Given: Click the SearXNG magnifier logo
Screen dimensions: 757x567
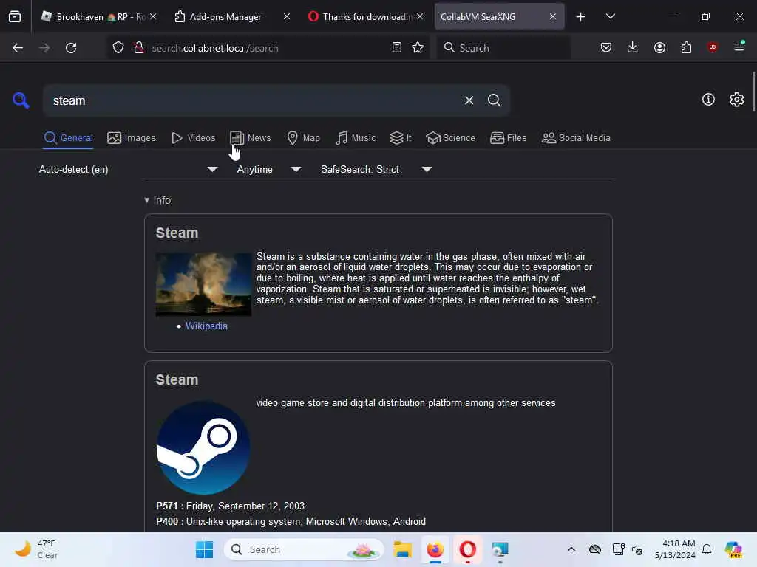Looking at the screenshot, I should 21,100.
